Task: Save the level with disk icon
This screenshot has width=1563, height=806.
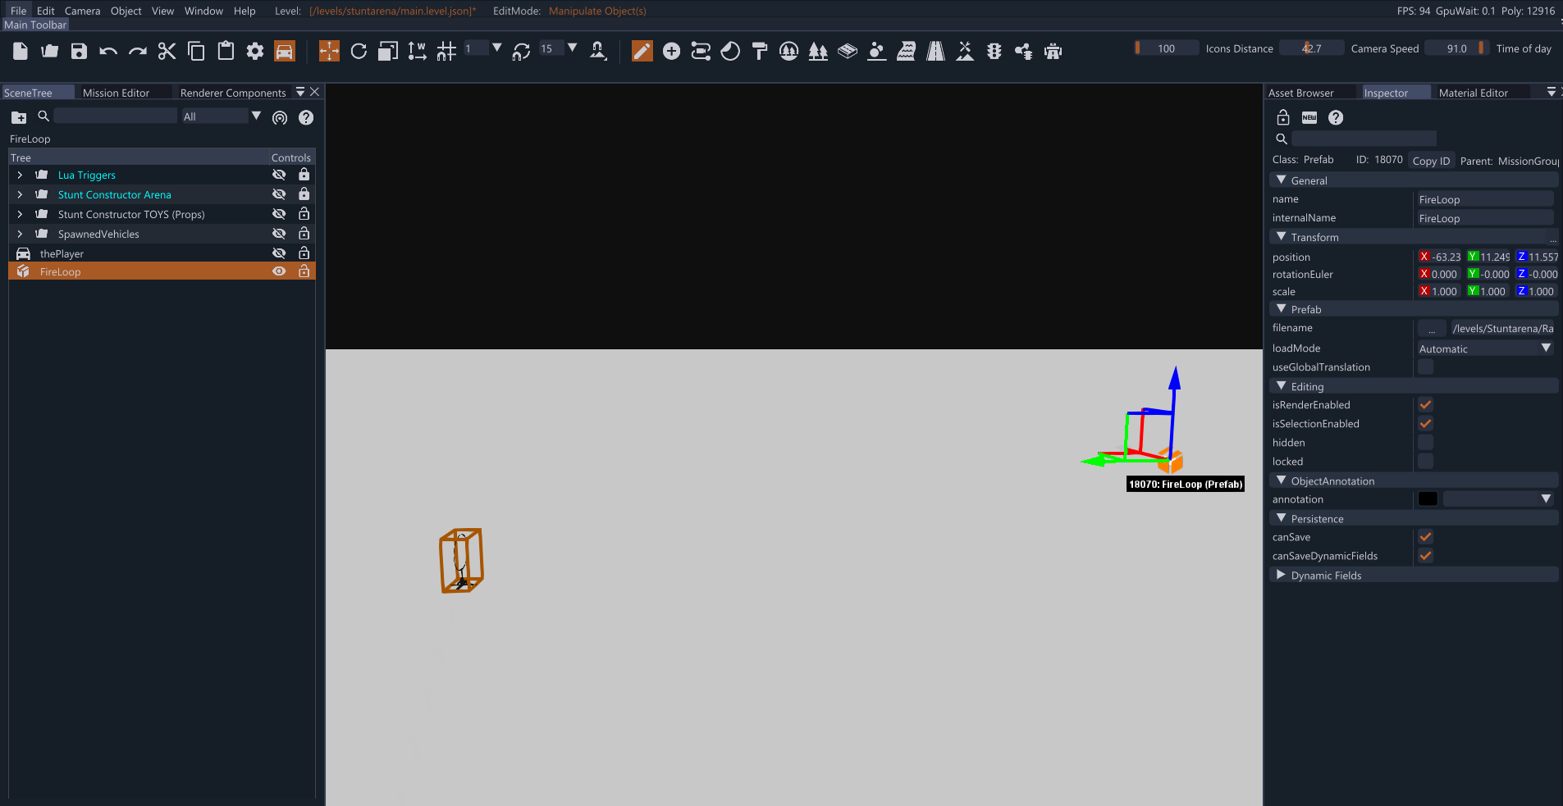Action: click(79, 51)
